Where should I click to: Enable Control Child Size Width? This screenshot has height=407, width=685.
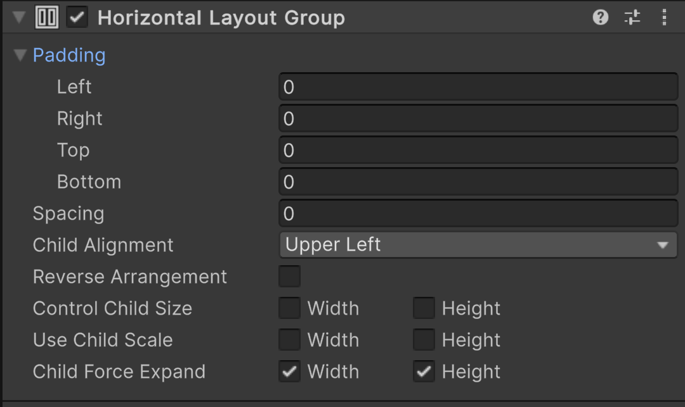coord(289,308)
